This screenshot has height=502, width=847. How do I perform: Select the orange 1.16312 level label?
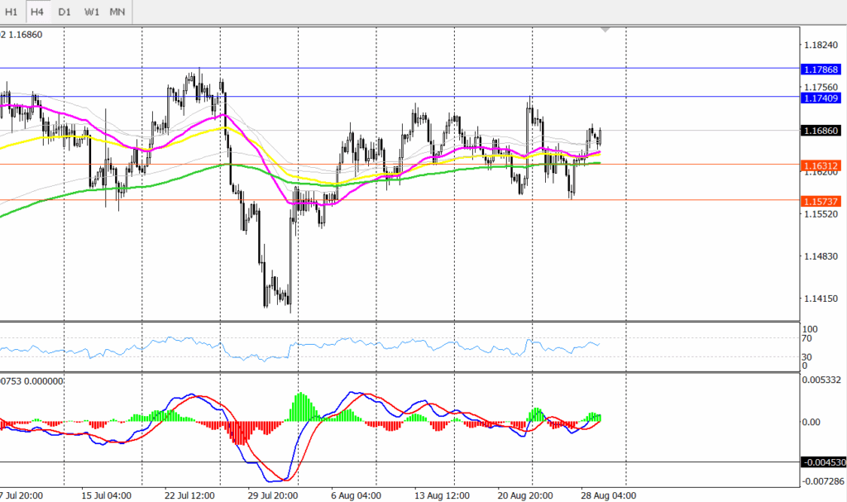click(x=821, y=165)
